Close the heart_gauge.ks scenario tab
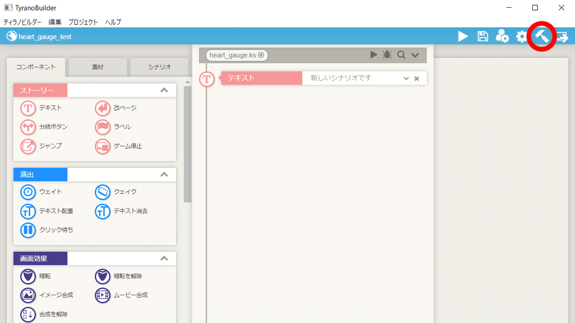 click(x=261, y=55)
